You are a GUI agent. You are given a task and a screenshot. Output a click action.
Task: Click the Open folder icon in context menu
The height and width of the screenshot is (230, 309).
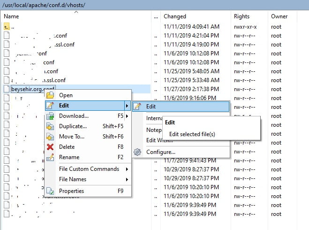tap(50, 95)
